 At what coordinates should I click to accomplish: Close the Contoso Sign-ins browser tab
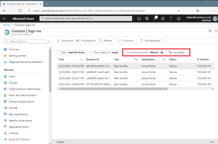point(41,4)
